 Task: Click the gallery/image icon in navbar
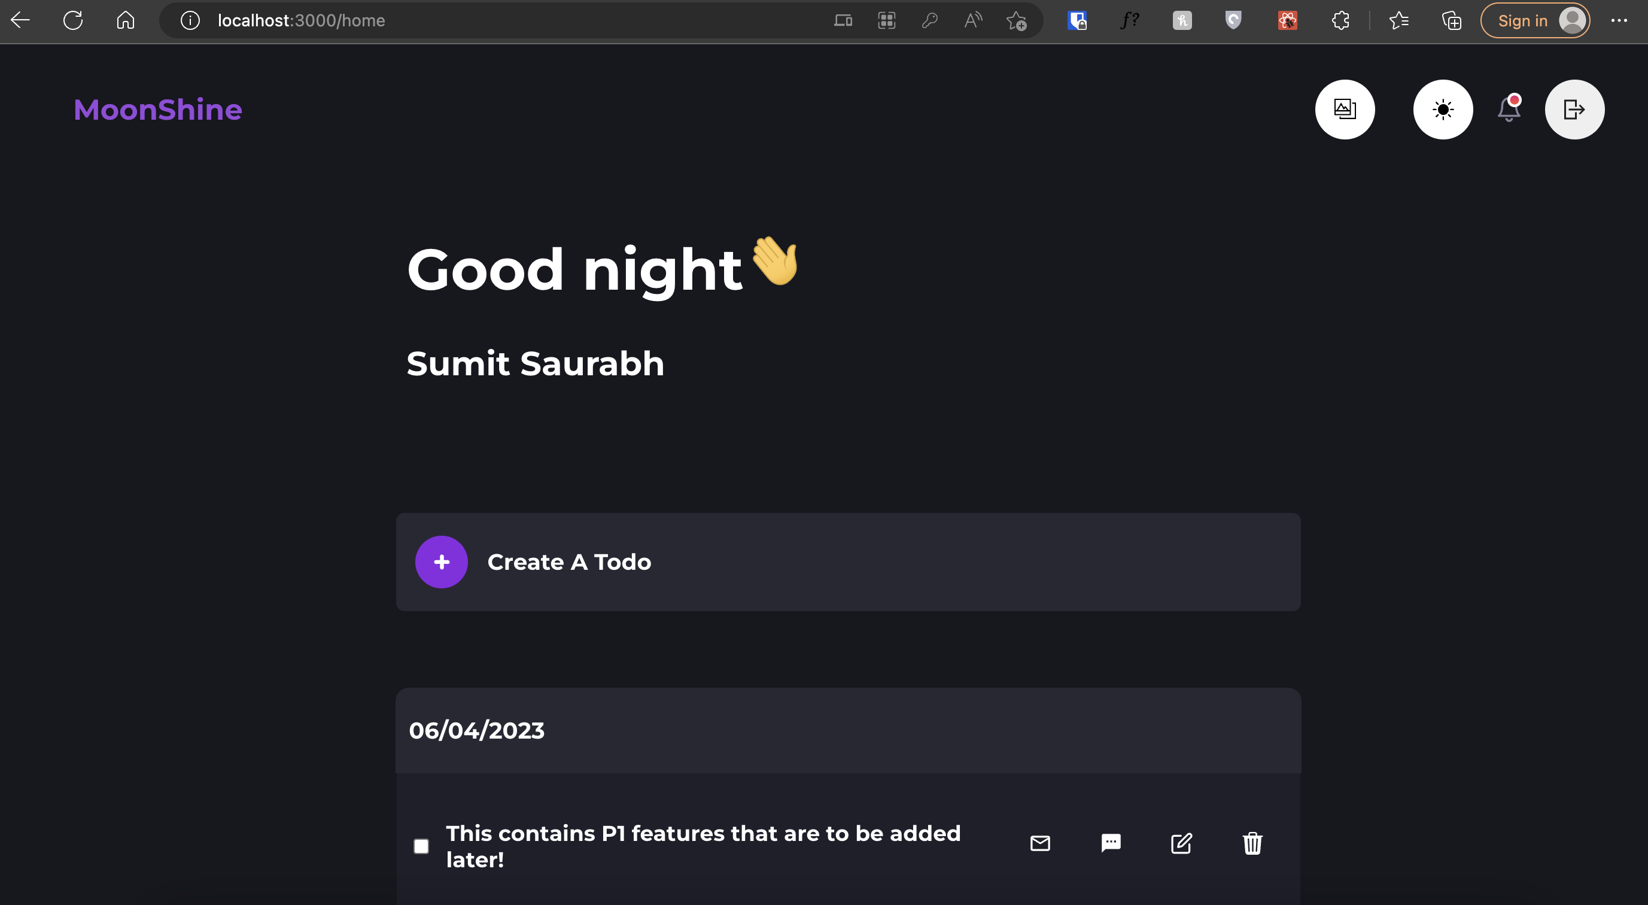1345,109
